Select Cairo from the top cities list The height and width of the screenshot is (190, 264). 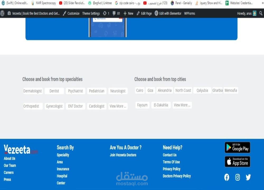point(139,90)
